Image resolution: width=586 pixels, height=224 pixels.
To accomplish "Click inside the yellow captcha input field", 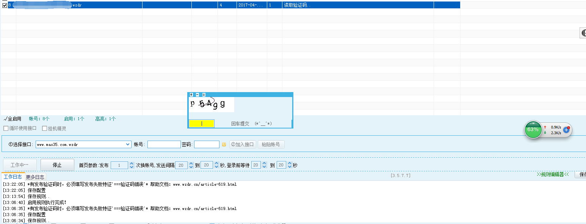I will [201, 124].
